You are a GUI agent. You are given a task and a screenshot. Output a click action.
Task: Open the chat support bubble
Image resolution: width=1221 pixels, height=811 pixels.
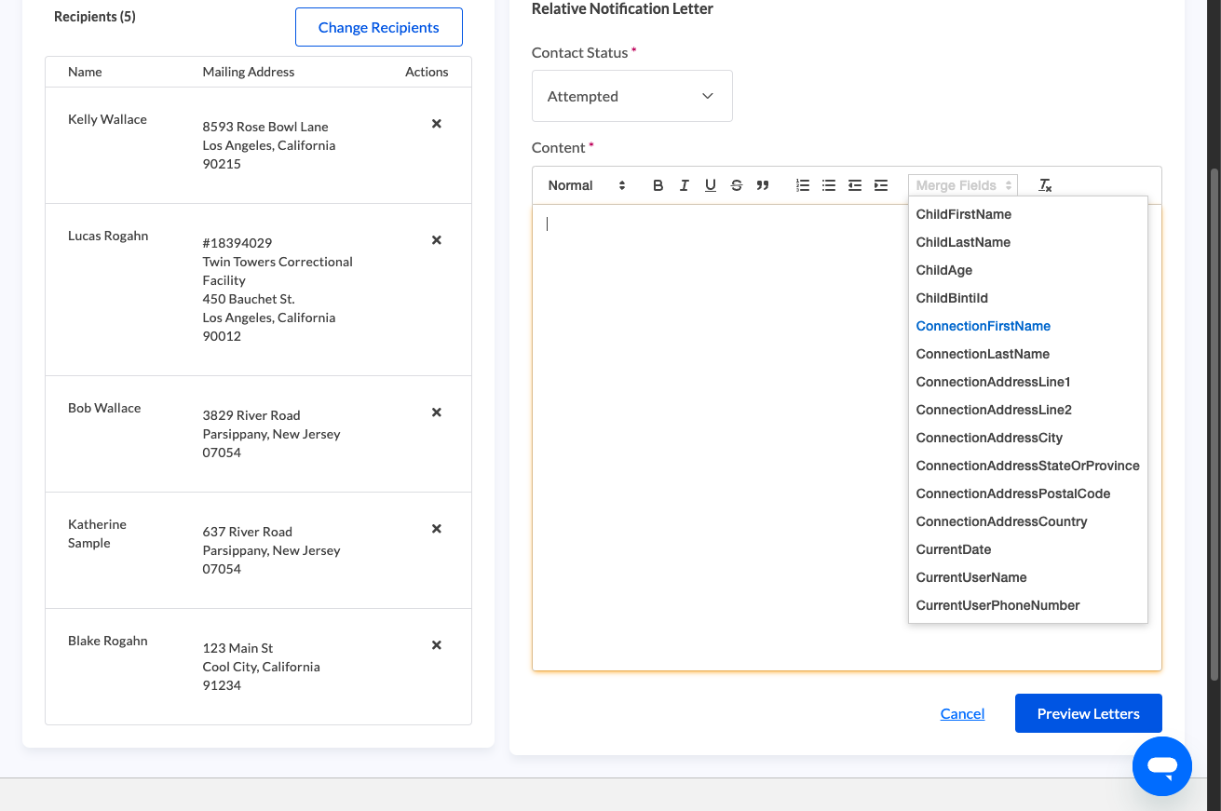(x=1161, y=766)
